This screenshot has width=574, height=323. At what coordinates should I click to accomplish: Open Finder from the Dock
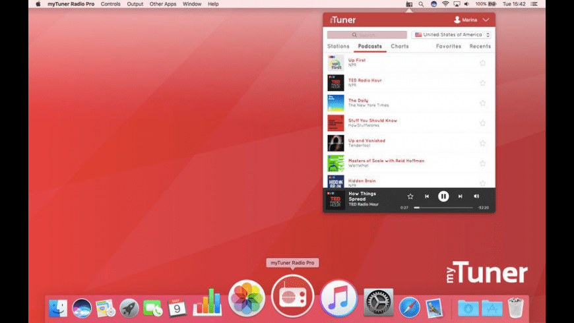tap(58, 308)
